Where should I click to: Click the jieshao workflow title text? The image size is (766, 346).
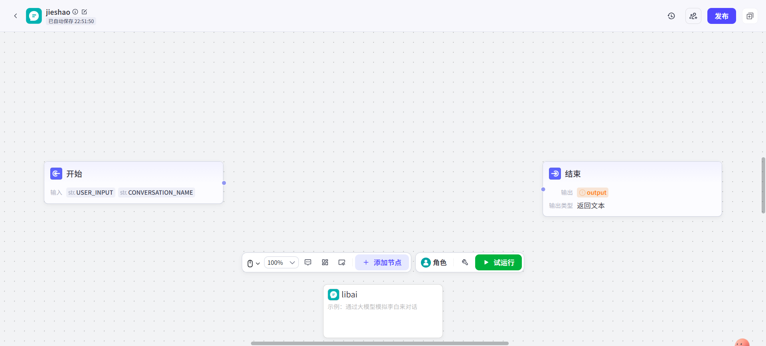tap(58, 12)
